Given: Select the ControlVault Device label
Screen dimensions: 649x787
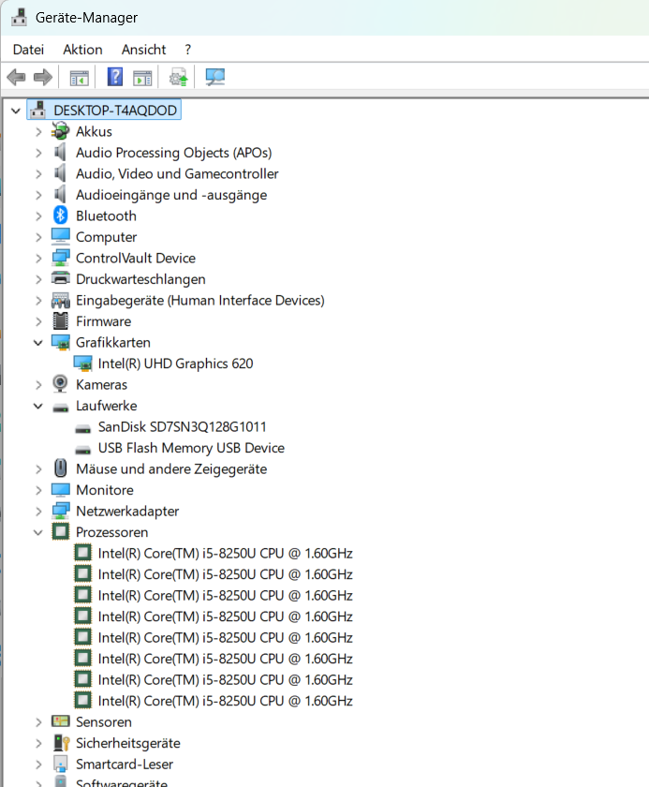Looking at the screenshot, I should coord(136,258).
